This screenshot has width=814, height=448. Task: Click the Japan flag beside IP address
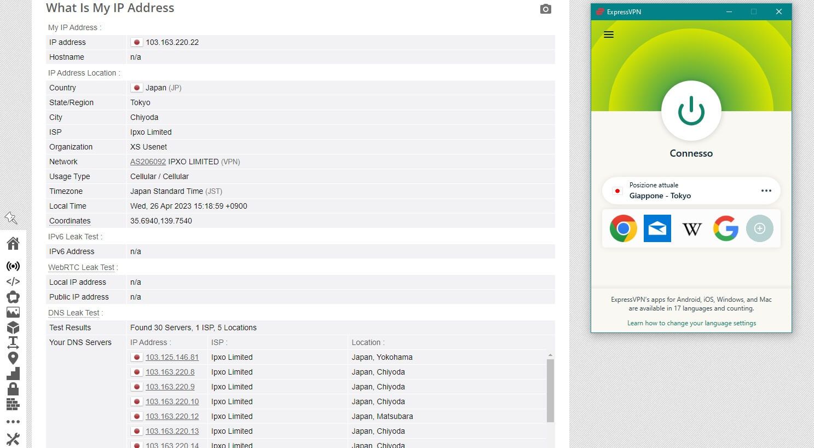pyautogui.click(x=136, y=42)
